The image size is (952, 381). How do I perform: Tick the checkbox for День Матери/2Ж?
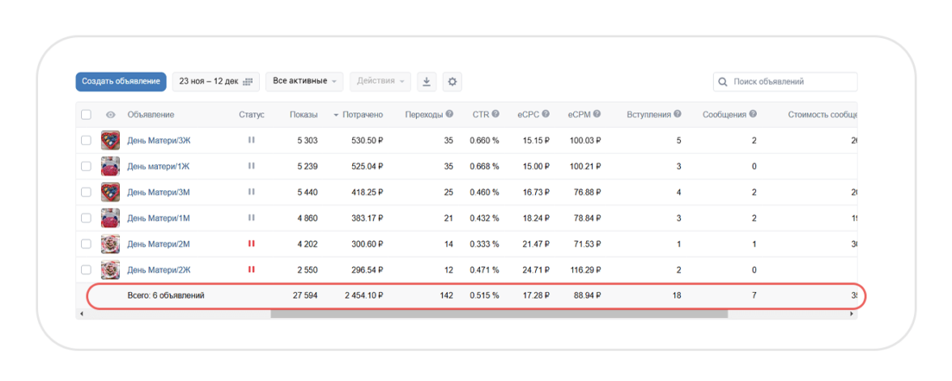87,269
